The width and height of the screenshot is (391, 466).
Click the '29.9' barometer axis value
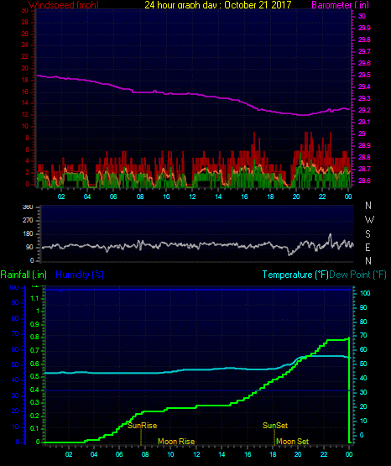click(x=364, y=28)
